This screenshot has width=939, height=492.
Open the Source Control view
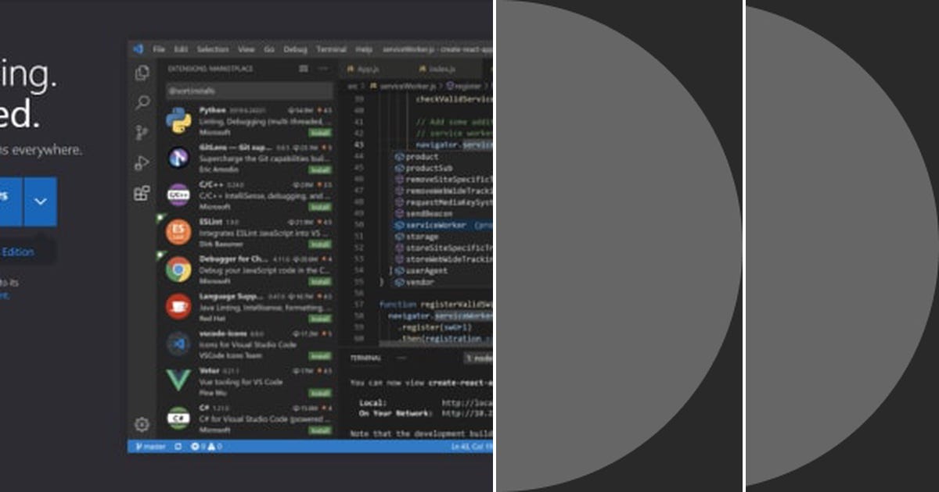click(x=142, y=132)
